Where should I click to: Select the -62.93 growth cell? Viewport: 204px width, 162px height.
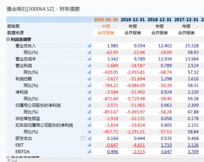pos(112,52)
